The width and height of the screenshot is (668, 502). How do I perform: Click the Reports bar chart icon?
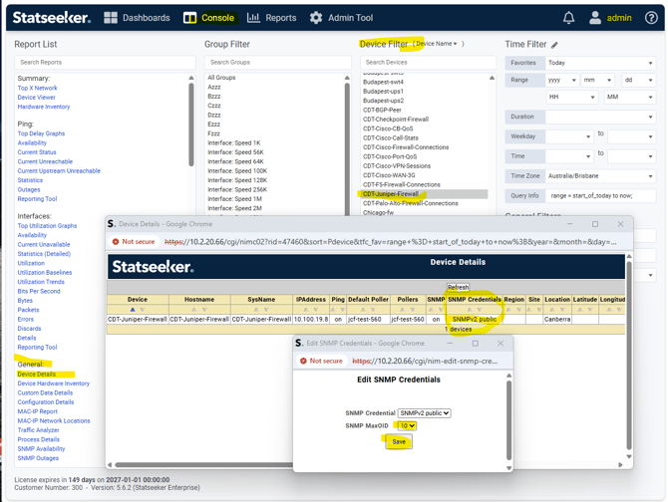pyautogui.click(x=253, y=18)
